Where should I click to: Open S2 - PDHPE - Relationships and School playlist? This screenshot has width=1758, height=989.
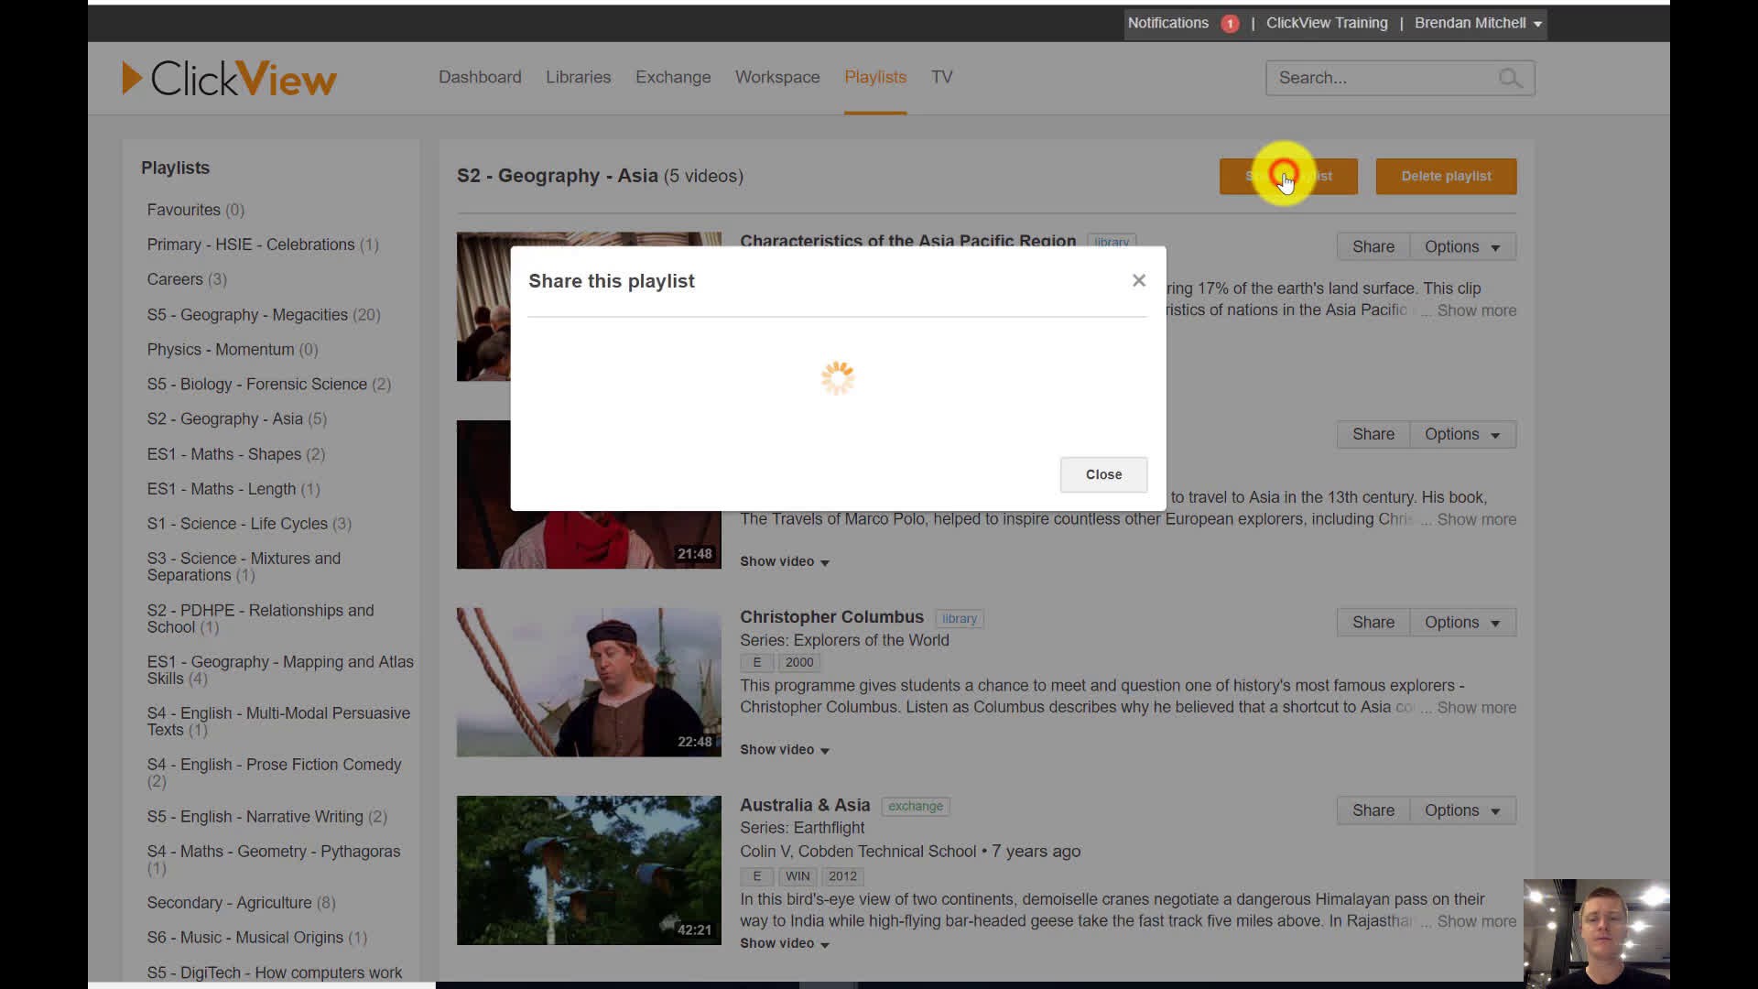tap(260, 618)
